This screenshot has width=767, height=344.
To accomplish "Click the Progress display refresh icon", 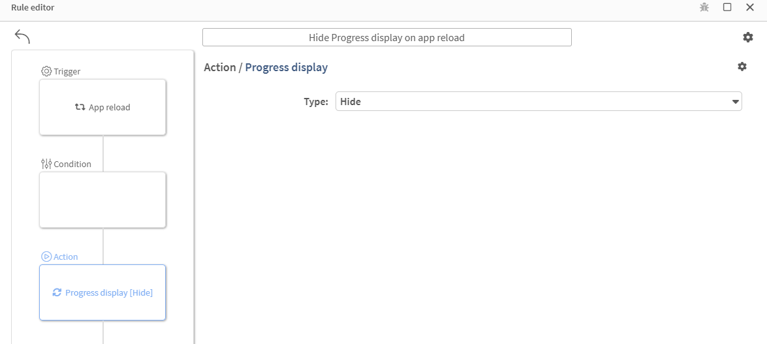I will pos(57,292).
